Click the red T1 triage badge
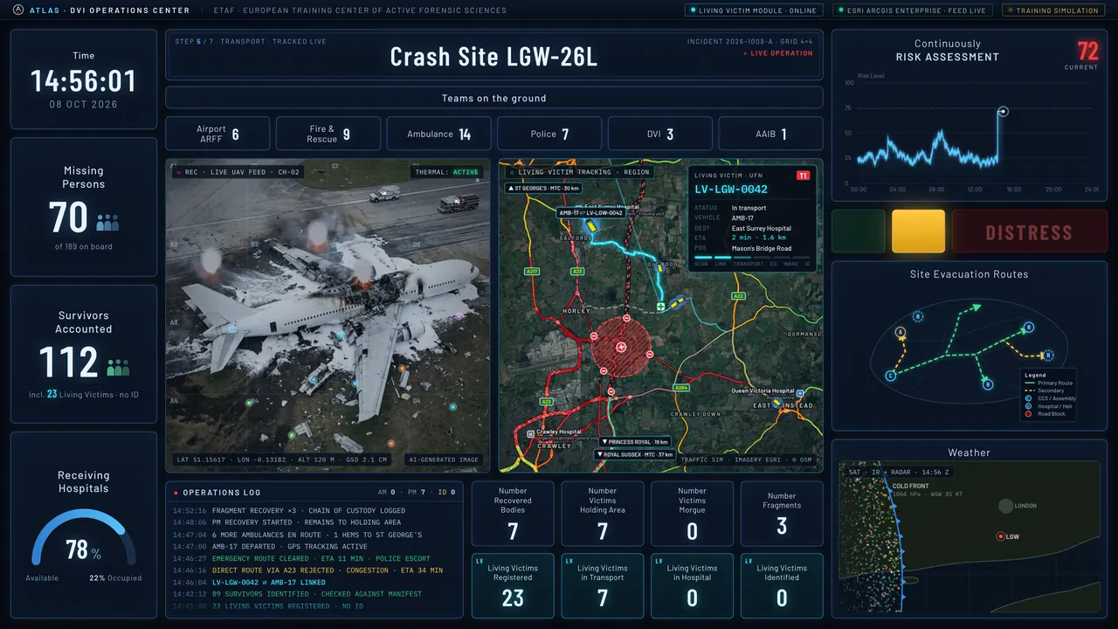This screenshot has height=629, width=1118. point(803,176)
